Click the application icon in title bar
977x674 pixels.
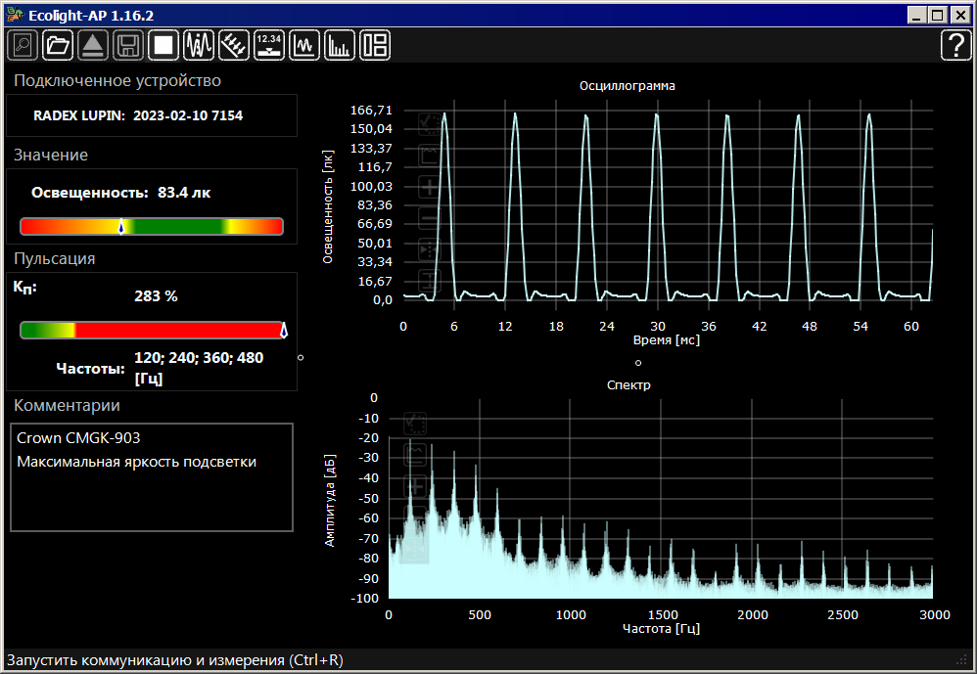click(15, 15)
